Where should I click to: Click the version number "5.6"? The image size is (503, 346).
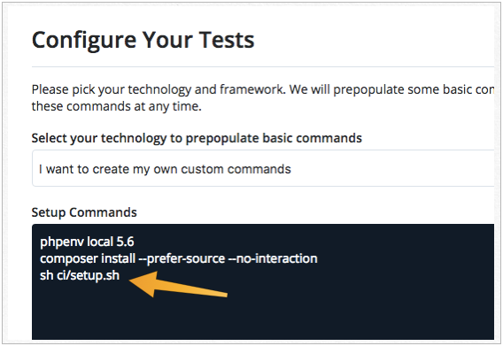(125, 242)
